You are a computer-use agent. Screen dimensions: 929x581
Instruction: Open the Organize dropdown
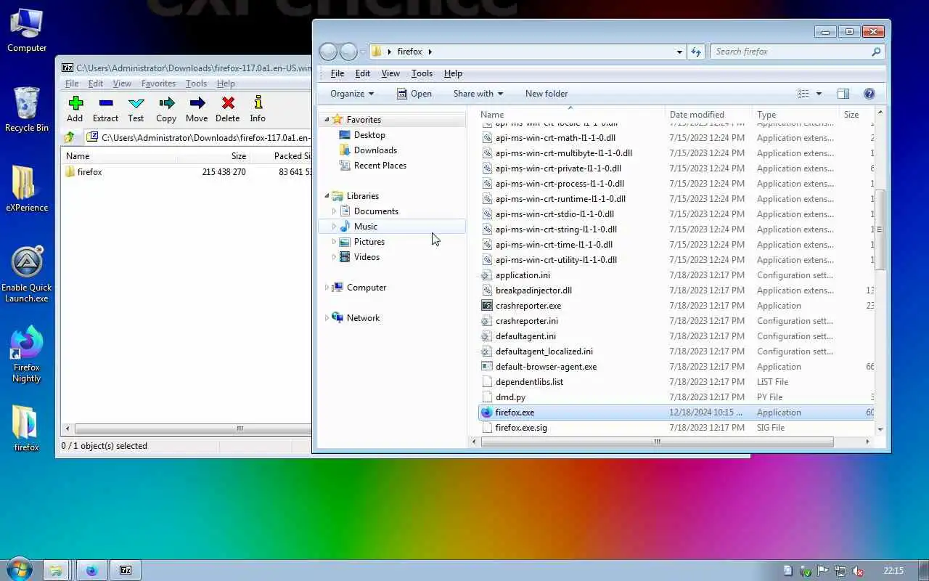[352, 94]
